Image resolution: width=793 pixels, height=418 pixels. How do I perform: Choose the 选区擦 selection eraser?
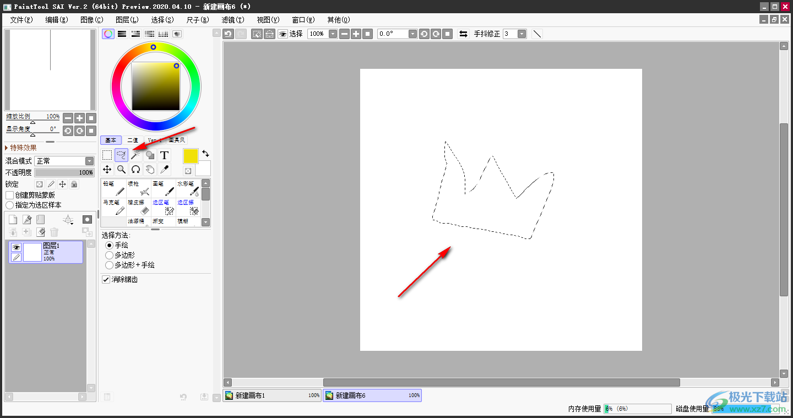188,207
